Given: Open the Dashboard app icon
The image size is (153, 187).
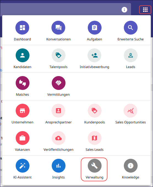Looking at the screenshot, I should [22, 28].
